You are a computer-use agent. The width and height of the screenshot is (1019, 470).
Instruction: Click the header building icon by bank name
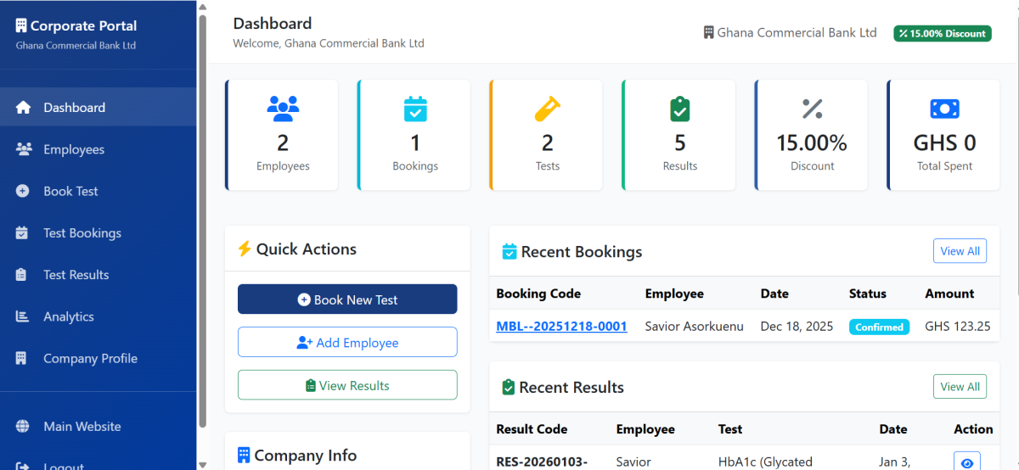click(709, 32)
